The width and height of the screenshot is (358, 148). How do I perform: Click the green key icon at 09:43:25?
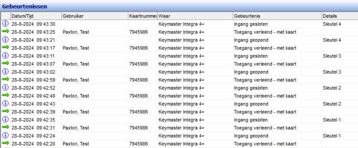[x=5, y=32]
